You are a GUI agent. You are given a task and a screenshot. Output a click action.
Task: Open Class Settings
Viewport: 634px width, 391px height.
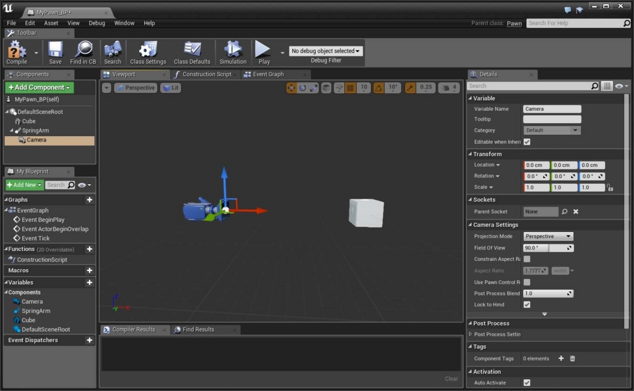(148, 53)
